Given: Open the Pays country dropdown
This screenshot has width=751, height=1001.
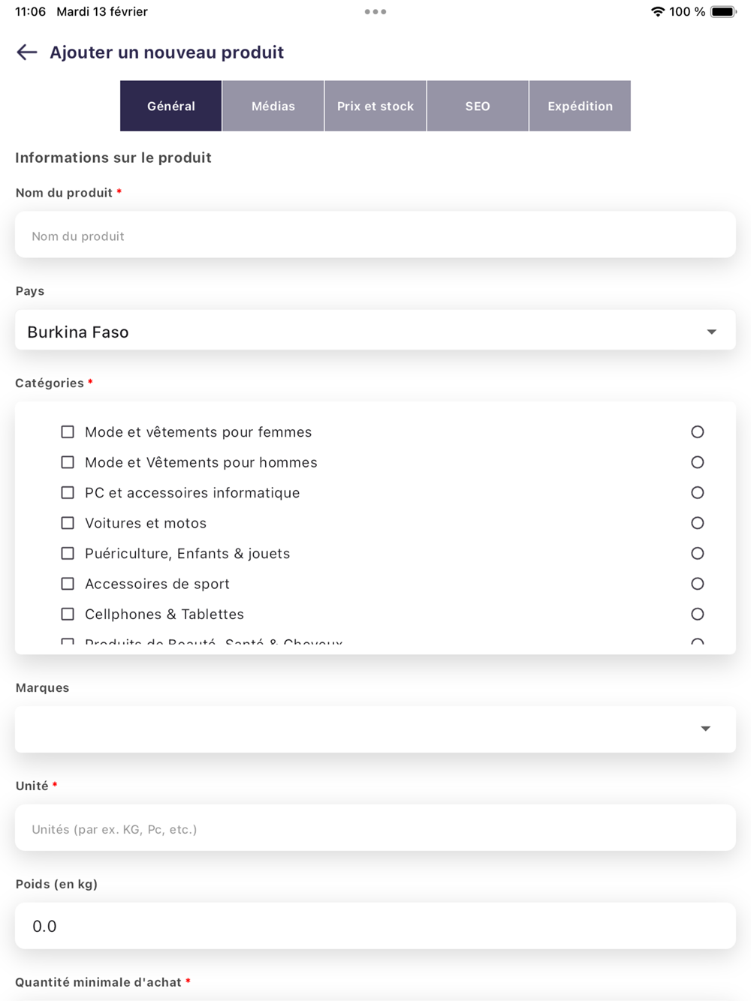Looking at the screenshot, I should tap(375, 332).
